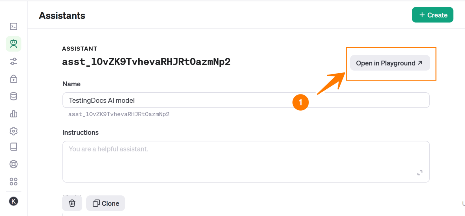View Usage via the bar chart icon

(13, 114)
